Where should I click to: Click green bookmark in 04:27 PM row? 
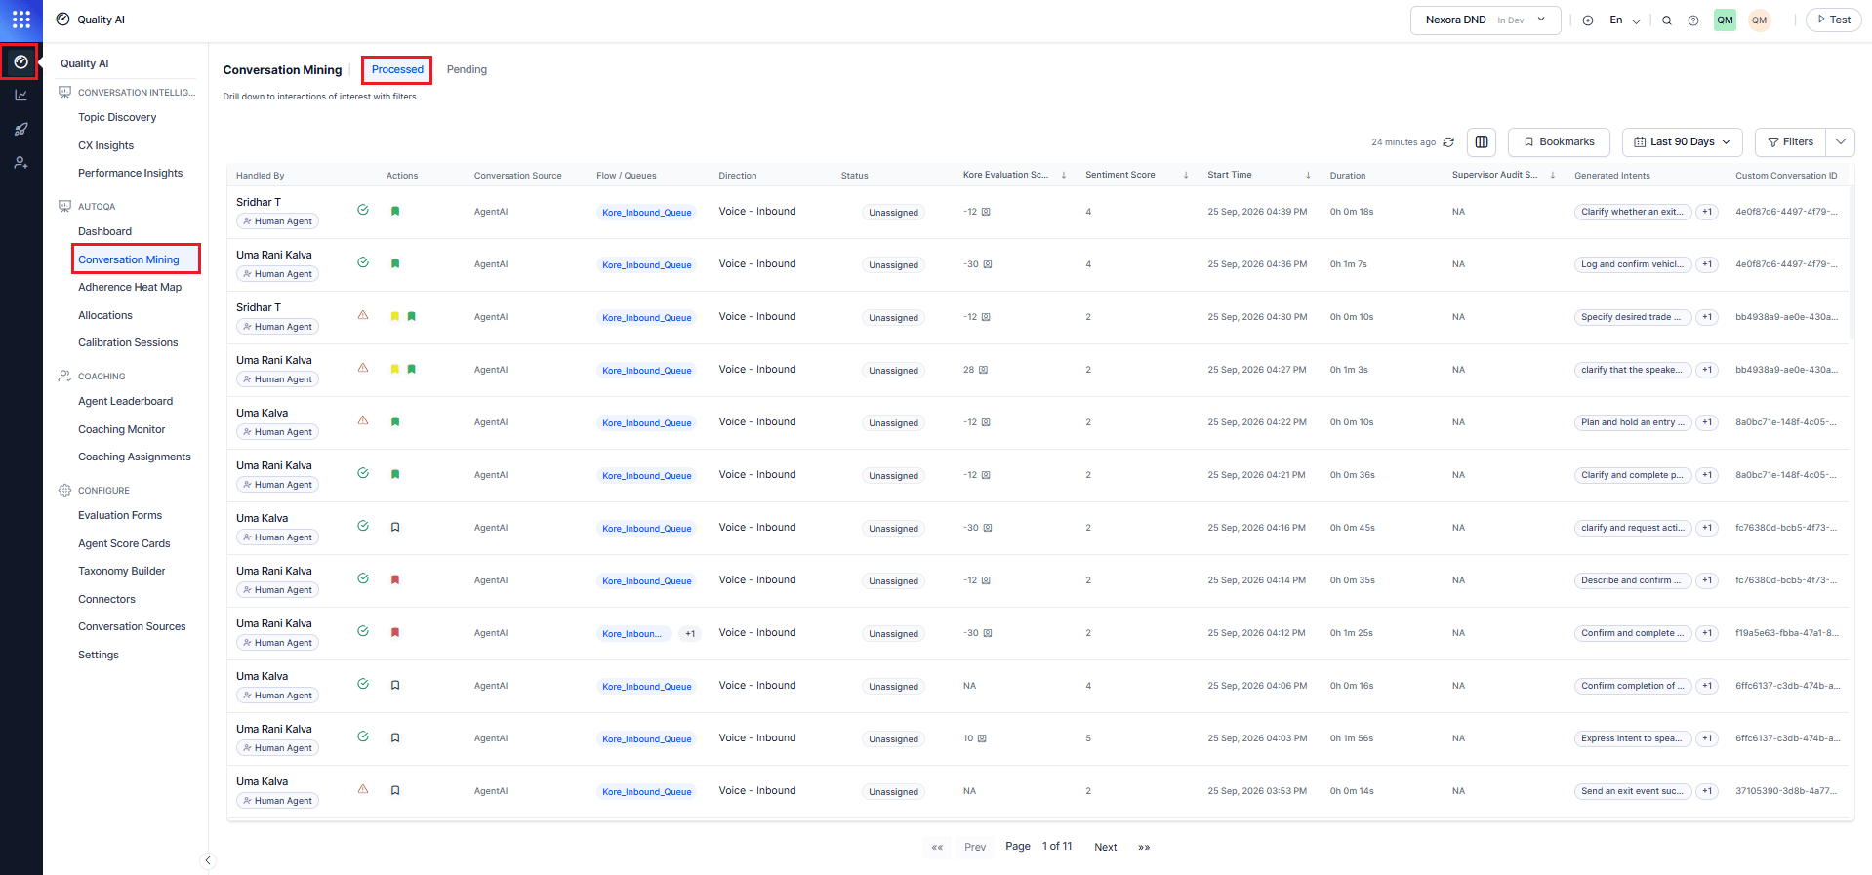tap(412, 369)
